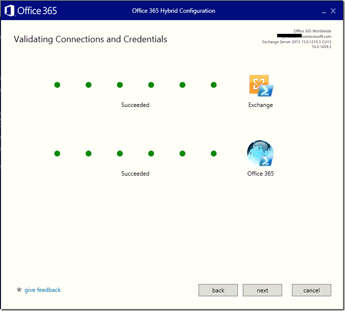Go back to the previous wizard step
The image size is (345, 311).
point(218,290)
